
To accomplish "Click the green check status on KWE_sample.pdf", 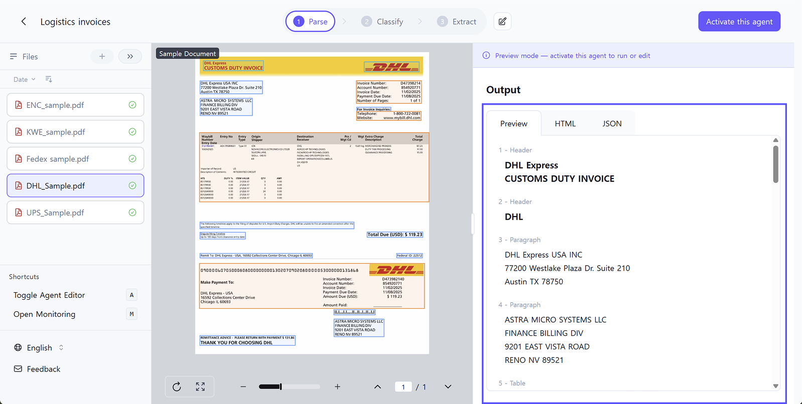I will [x=132, y=132].
